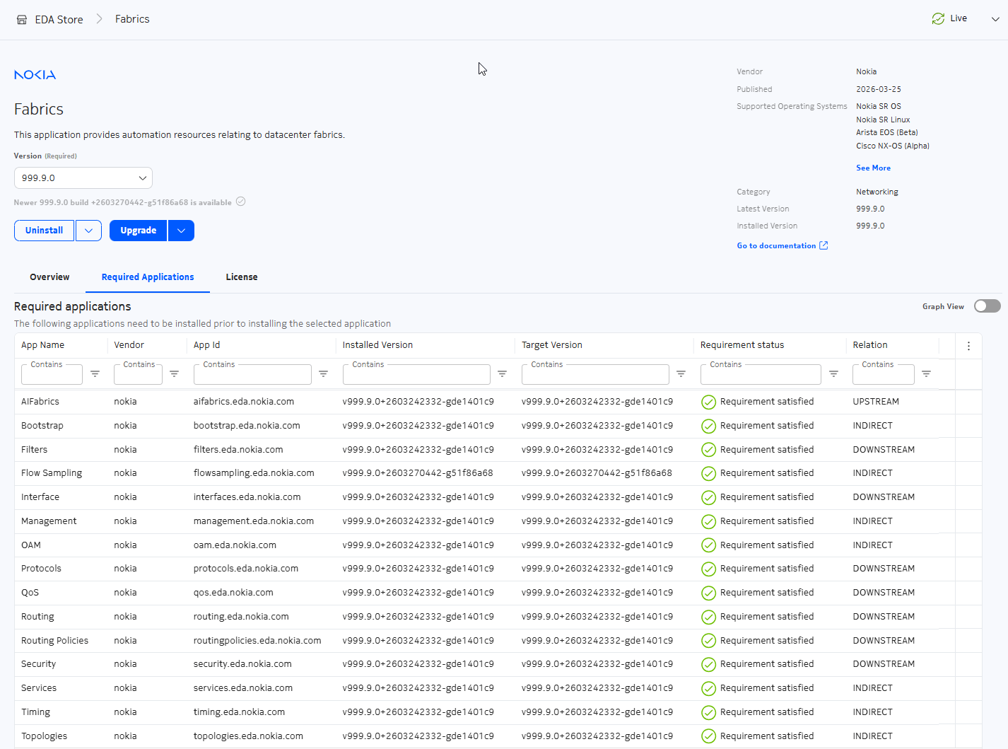
Task: Sort by the App Name column header
Action: coord(42,345)
